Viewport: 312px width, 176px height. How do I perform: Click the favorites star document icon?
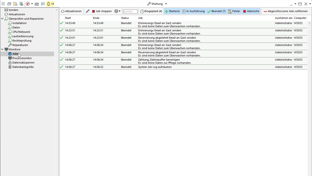pyautogui.click(x=21, y=4)
